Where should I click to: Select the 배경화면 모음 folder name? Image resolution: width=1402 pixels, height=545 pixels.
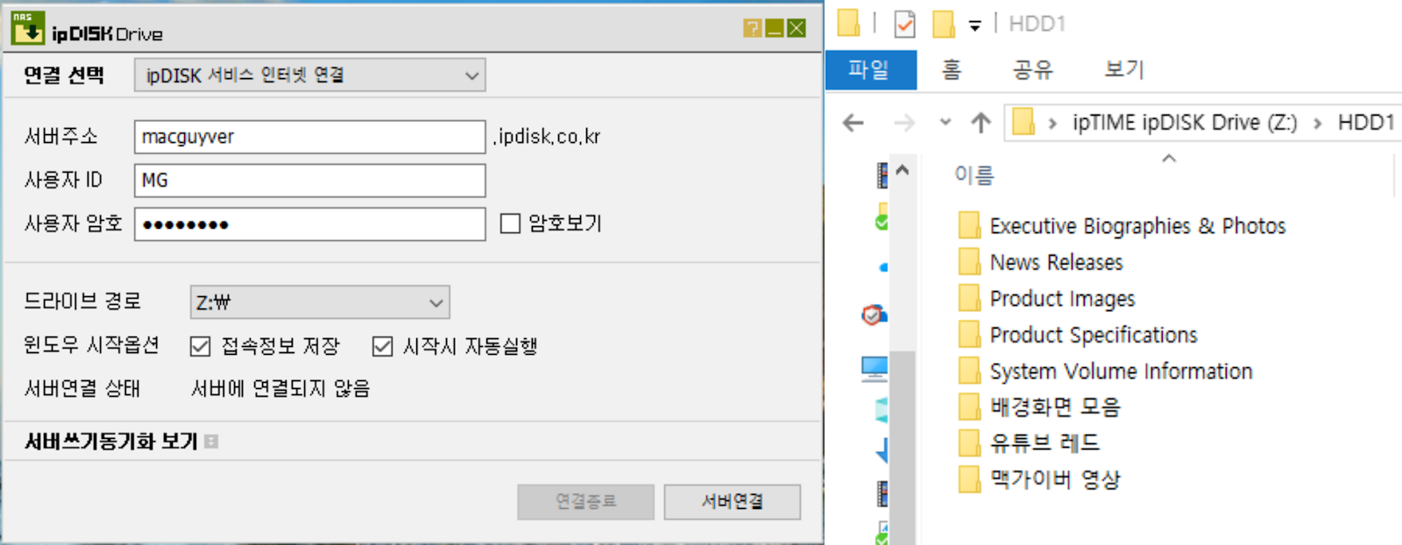(1055, 407)
